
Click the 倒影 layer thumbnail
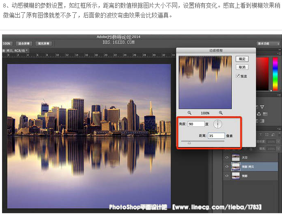[236, 176]
